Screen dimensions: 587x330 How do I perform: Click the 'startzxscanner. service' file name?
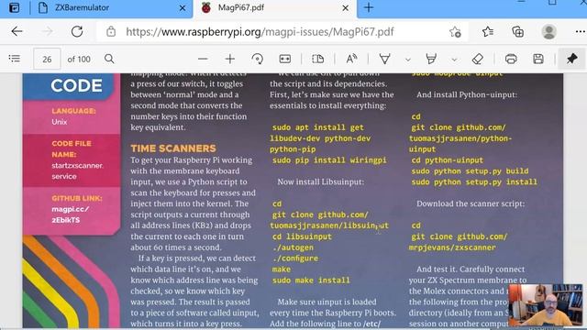(x=77, y=170)
